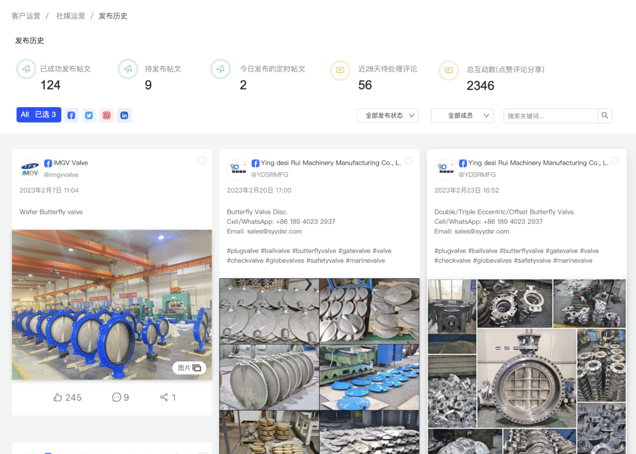The image size is (636, 454).
Task: Filter posts by Twitter icon
Action: [89, 115]
